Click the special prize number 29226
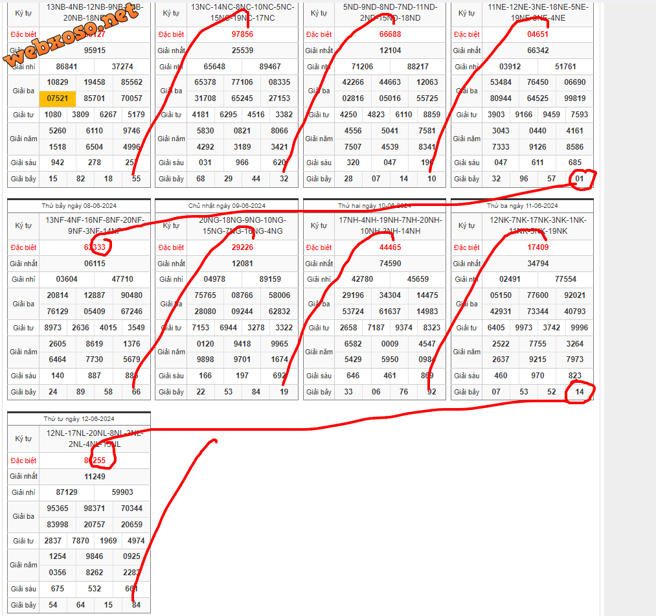The width and height of the screenshot is (656, 616). (x=242, y=247)
